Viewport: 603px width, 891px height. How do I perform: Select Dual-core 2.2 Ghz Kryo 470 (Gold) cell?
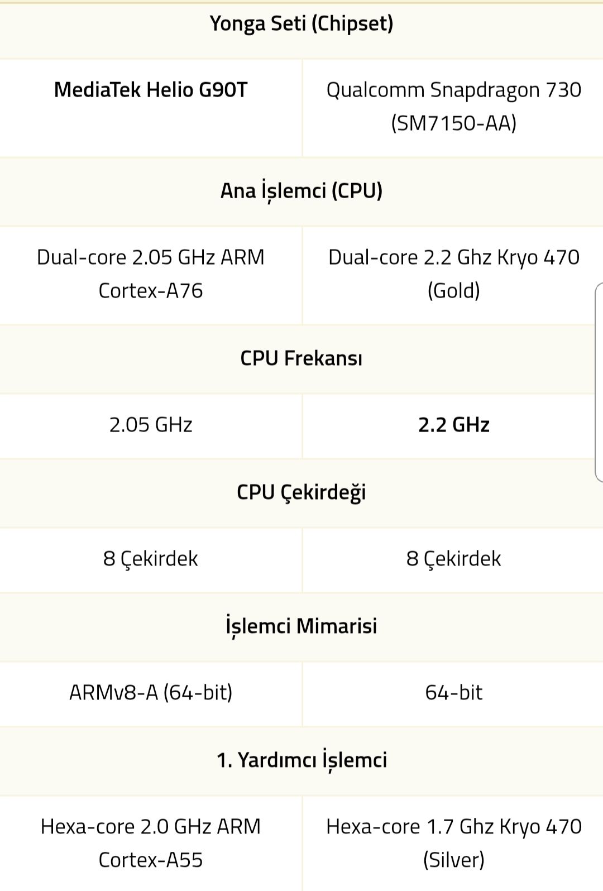(x=453, y=274)
